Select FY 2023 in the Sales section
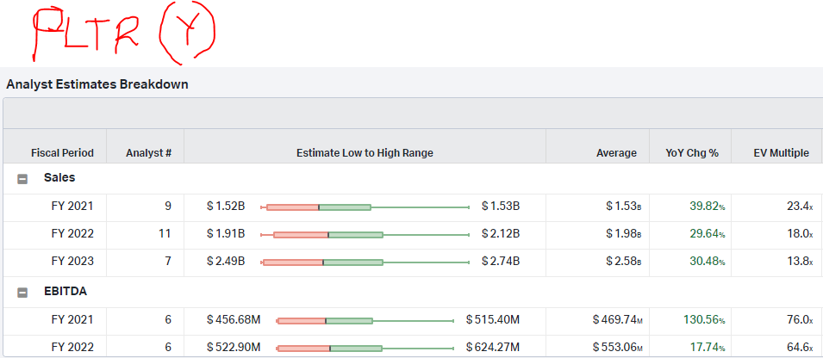Screen dimensions: 823x358 [72, 261]
